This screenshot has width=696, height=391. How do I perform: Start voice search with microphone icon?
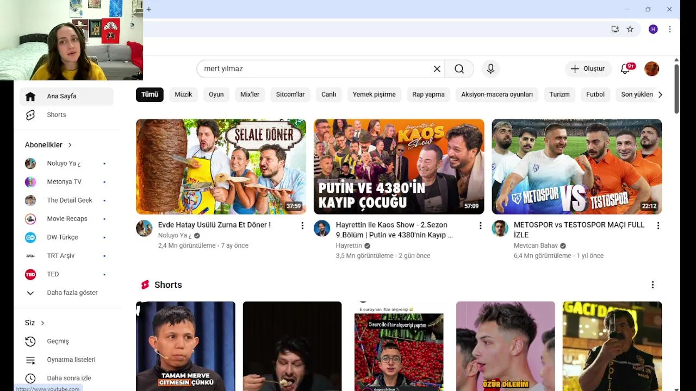pos(490,69)
